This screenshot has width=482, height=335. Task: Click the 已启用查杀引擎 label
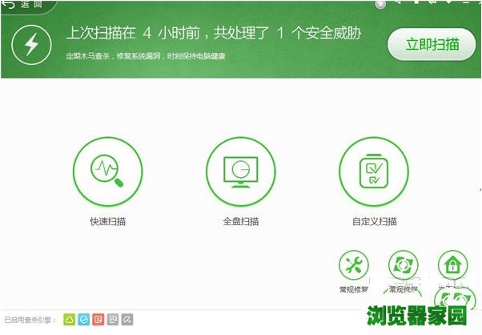click(x=30, y=321)
